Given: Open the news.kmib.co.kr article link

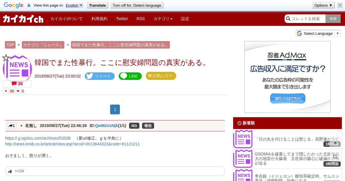Looking at the screenshot, I should point(72,144).
